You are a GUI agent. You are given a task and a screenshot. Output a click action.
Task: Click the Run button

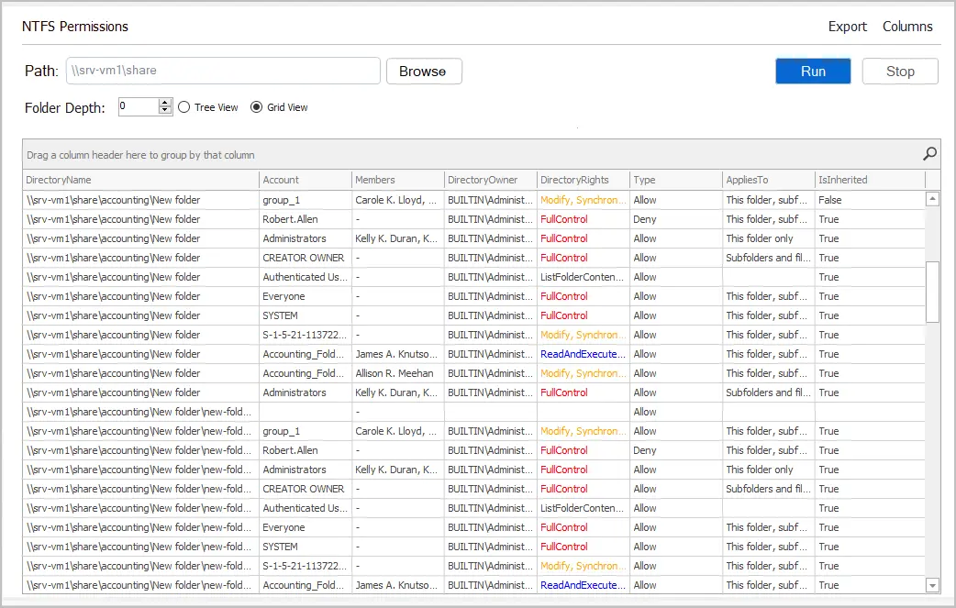[813, 72]
